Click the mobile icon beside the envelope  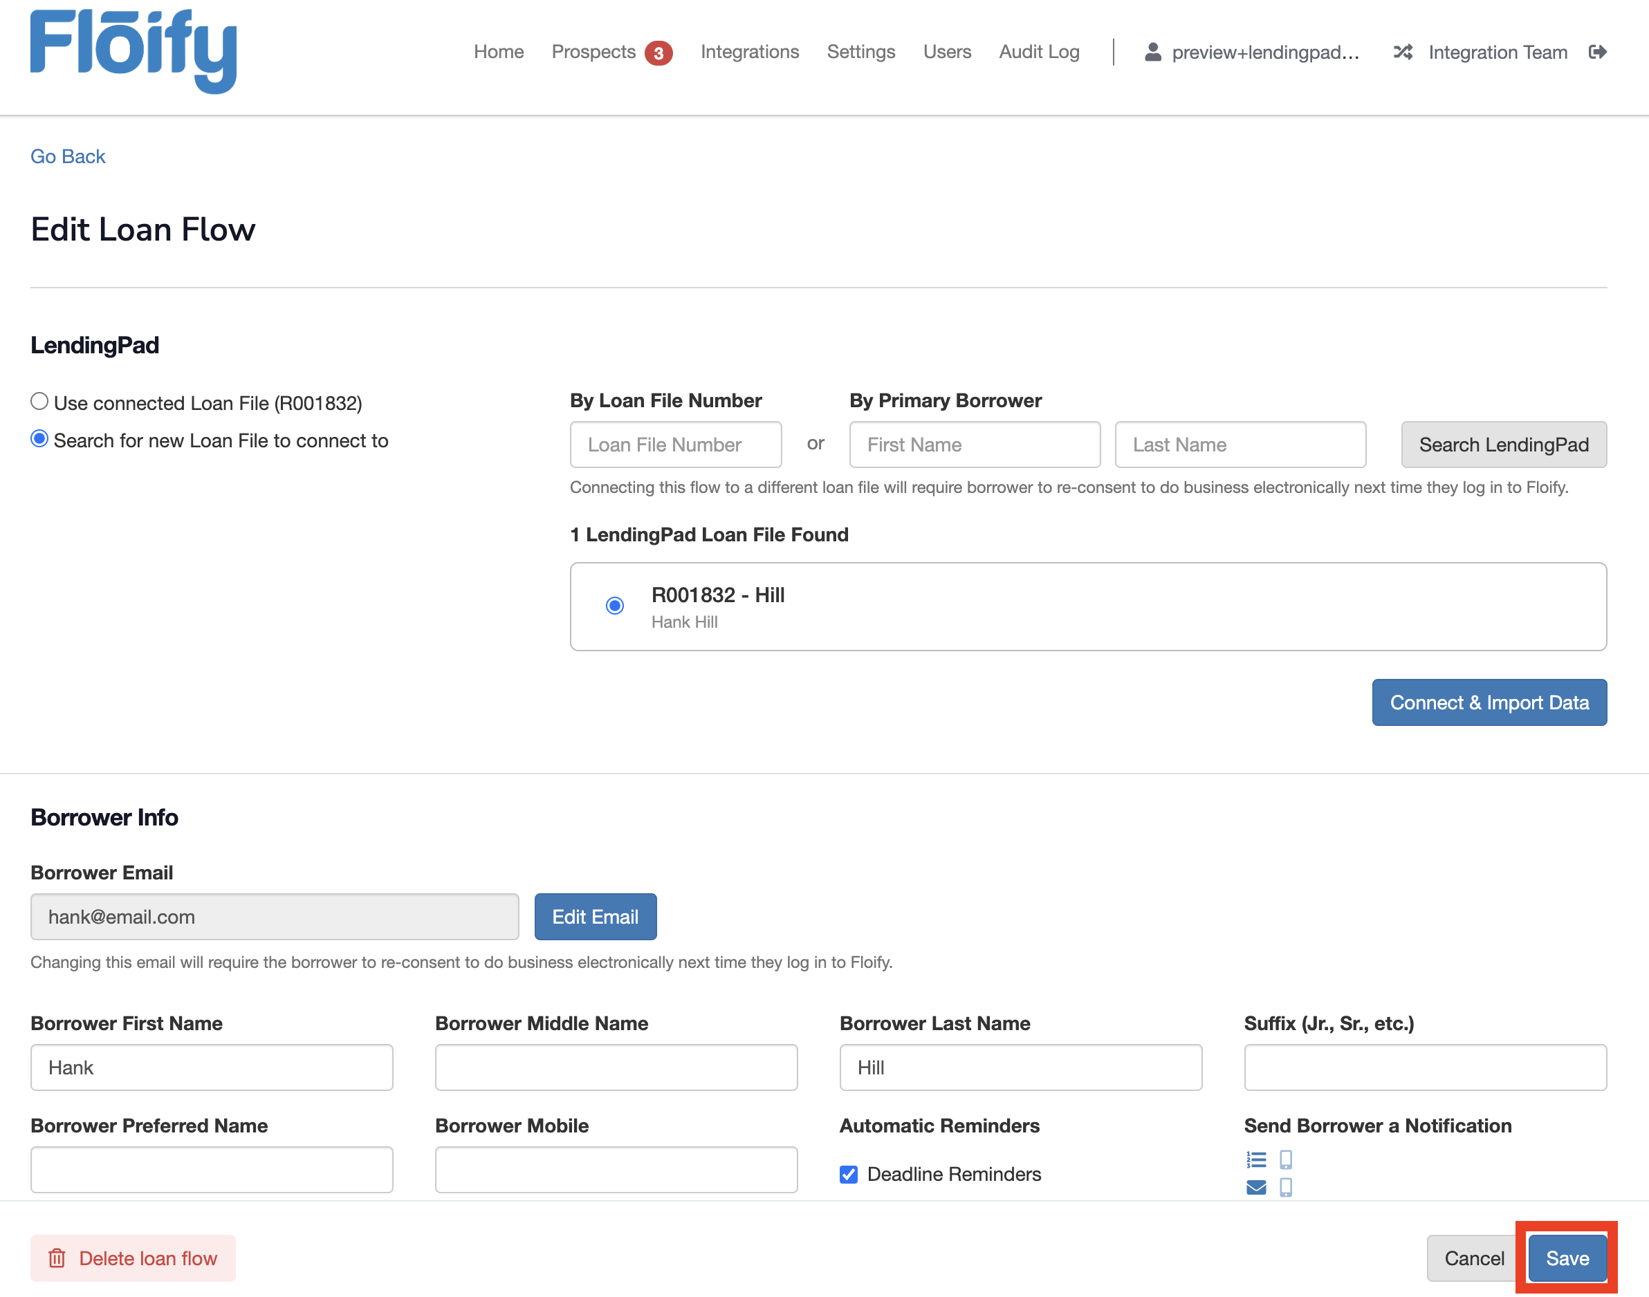pyautogui.click(x=1285, y=1187)
